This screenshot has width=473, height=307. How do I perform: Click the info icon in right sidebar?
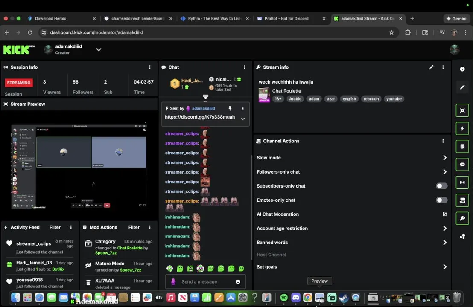pos(462,69)
